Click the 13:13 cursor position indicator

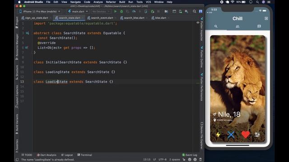click(x=147, y=159)
